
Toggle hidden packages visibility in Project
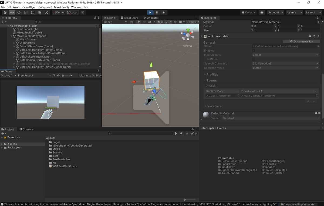pos(194,133)
